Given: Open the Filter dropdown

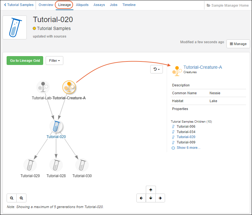Looking at the screenshot, I should tap(54, 61).
